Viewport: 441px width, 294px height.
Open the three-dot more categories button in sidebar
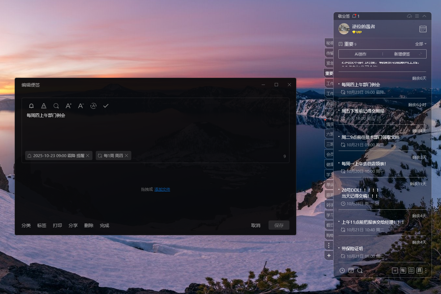pos(329,245)
